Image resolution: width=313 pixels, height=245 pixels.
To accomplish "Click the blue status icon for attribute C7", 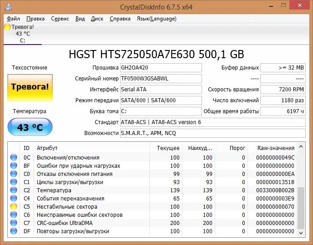I will [14, 223].
